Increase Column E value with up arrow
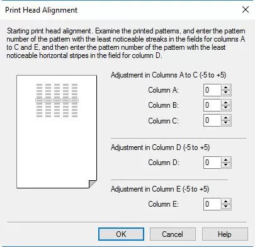Image resolution: width=255 pixels, height=247 pixels. (x=226, y=202)
